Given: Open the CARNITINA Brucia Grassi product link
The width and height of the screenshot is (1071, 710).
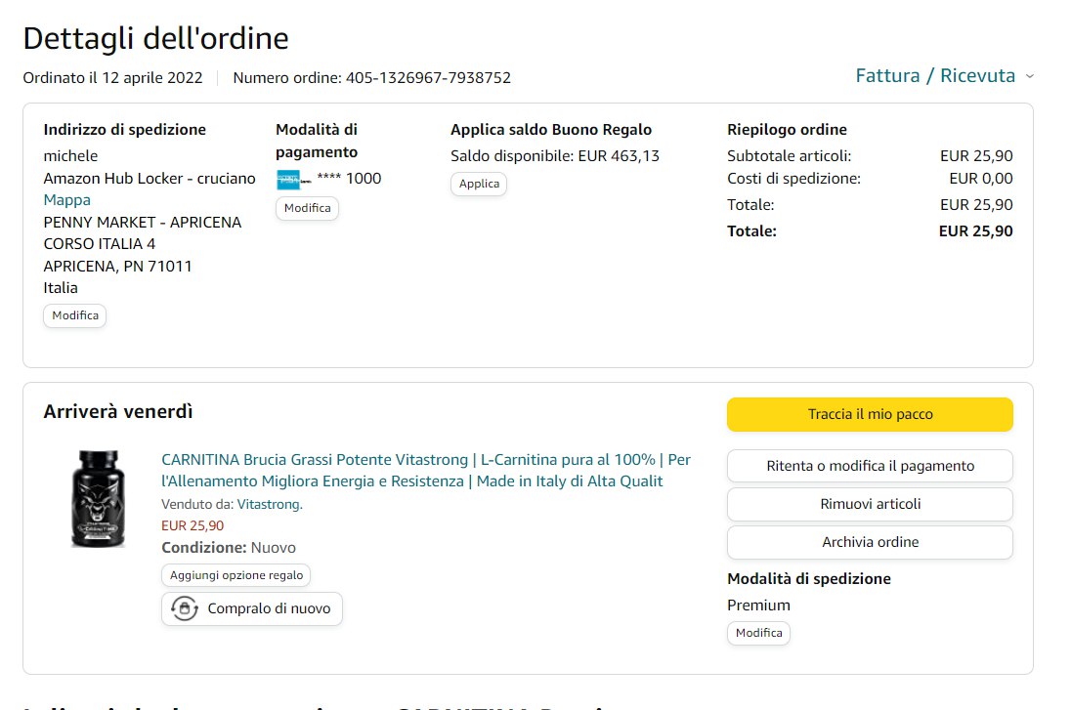Looking at the screenshot, I should click(425, 471).
